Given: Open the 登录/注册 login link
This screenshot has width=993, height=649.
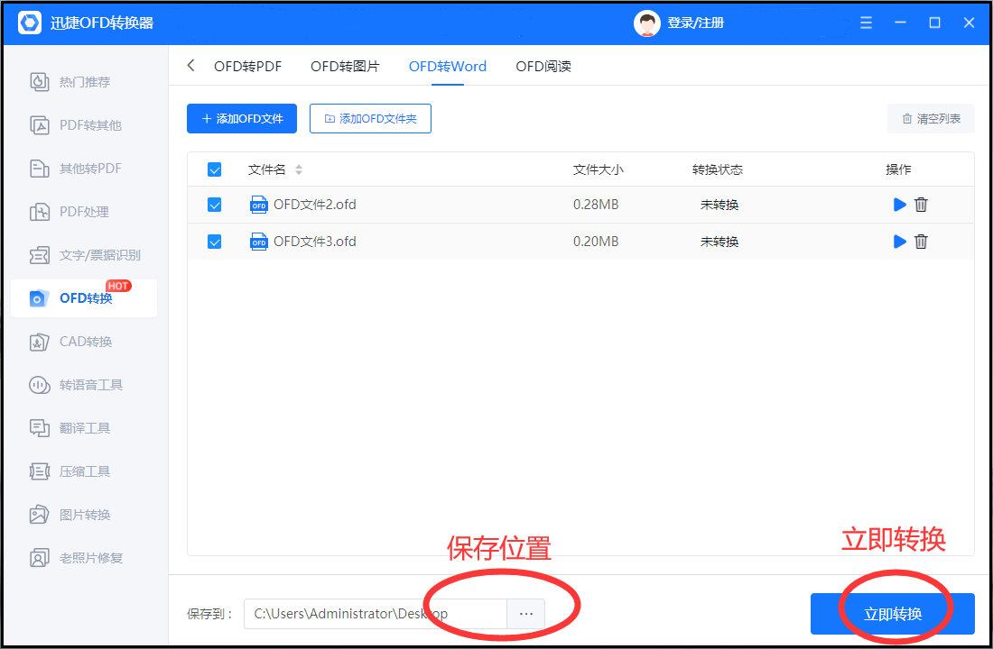Looking at the screenshot, I should (695, 23).
